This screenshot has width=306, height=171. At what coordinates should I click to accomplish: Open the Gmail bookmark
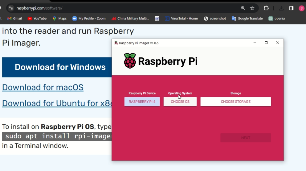14,19
